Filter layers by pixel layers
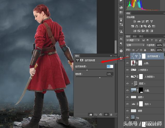 [144, 40]
